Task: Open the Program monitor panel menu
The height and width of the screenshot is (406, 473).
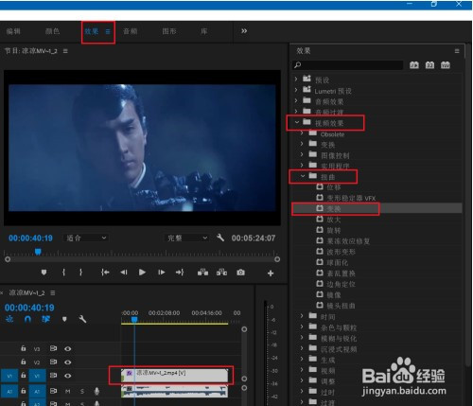Action: [65, 51]
